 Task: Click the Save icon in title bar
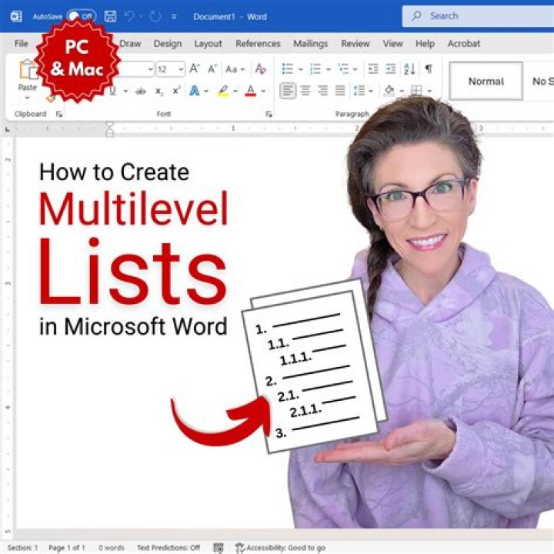coord(110,16)
